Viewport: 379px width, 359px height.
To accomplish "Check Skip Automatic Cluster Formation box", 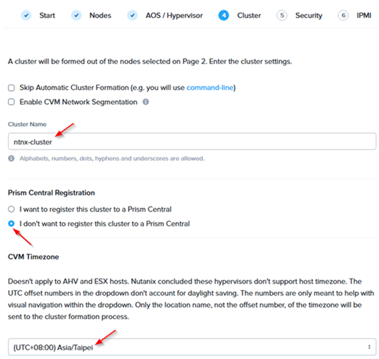I will [11, 88].
